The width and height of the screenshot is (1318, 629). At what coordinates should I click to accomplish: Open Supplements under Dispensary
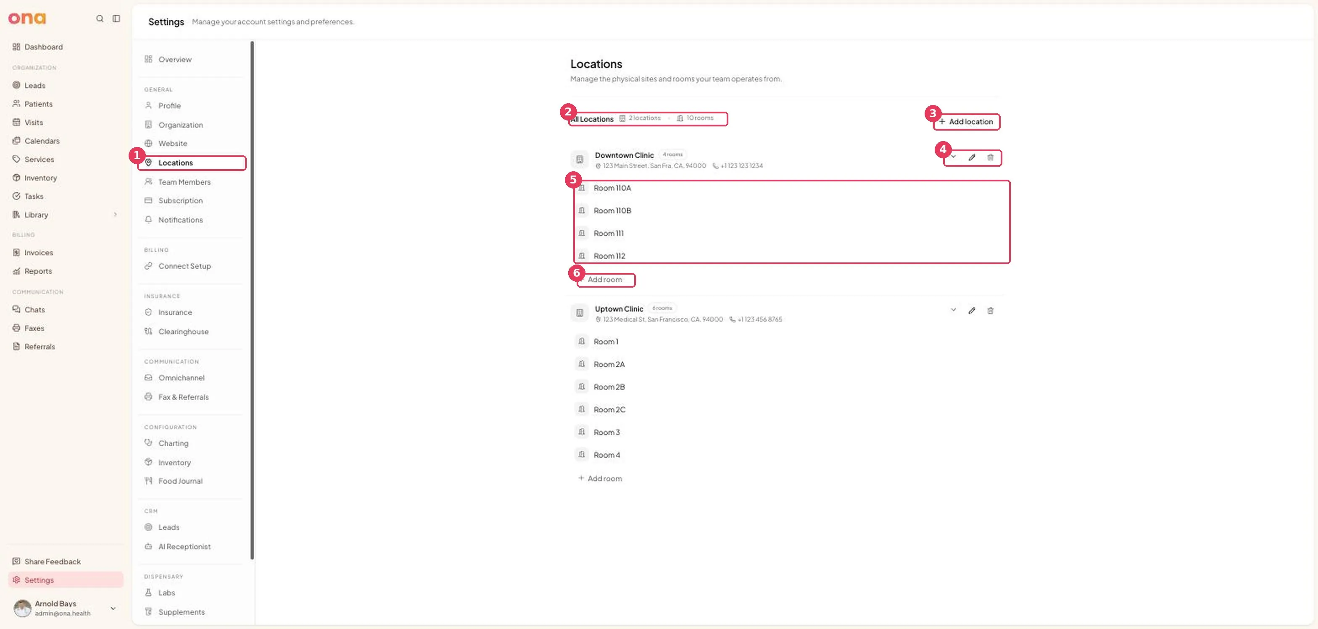pos(192,612)
